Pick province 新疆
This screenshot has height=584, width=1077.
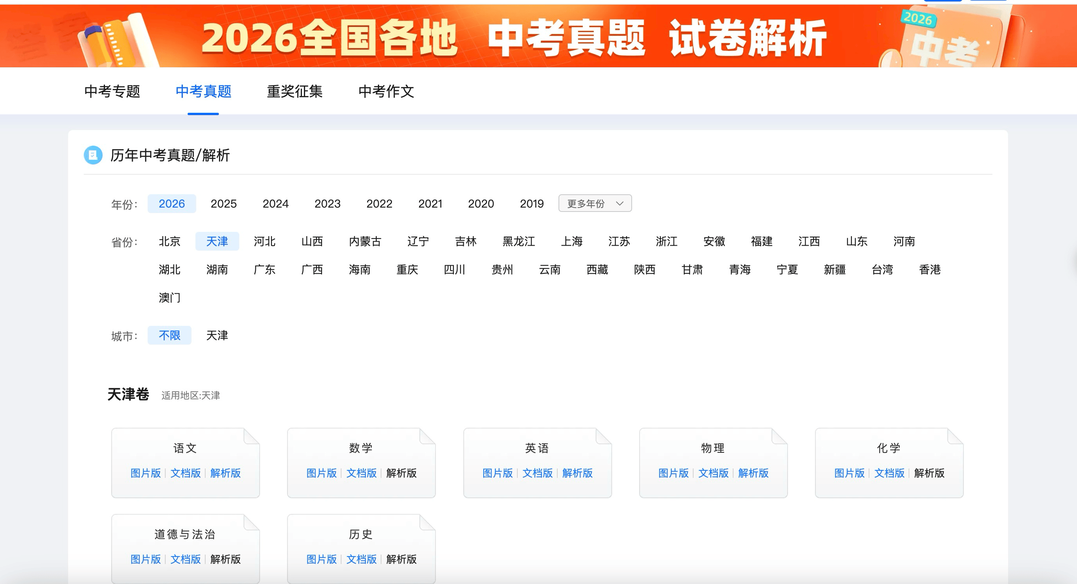pos(835,269)
